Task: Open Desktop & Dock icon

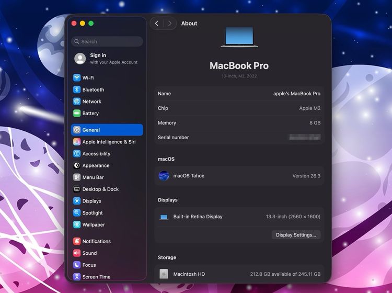Action: [x=77, y=189]
